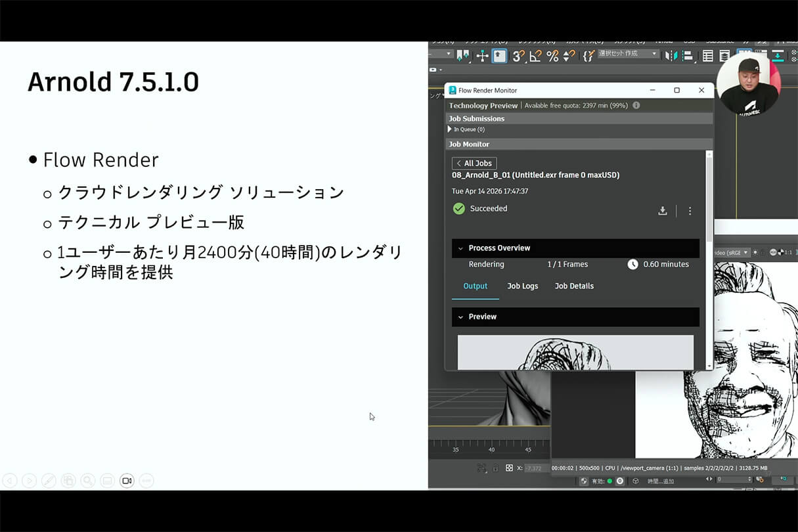This screenshot has width=798, height=532.
Task: Toggle absolute/offset transform mode icon
Action: coord(509,468)
